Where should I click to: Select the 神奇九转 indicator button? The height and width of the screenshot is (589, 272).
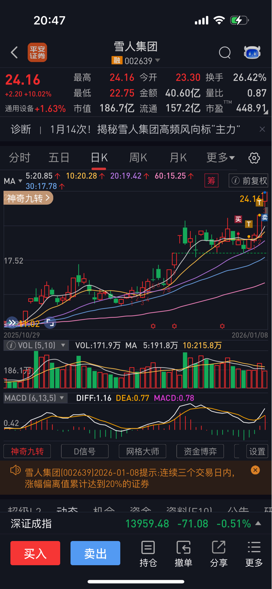[x=27, y=451]
